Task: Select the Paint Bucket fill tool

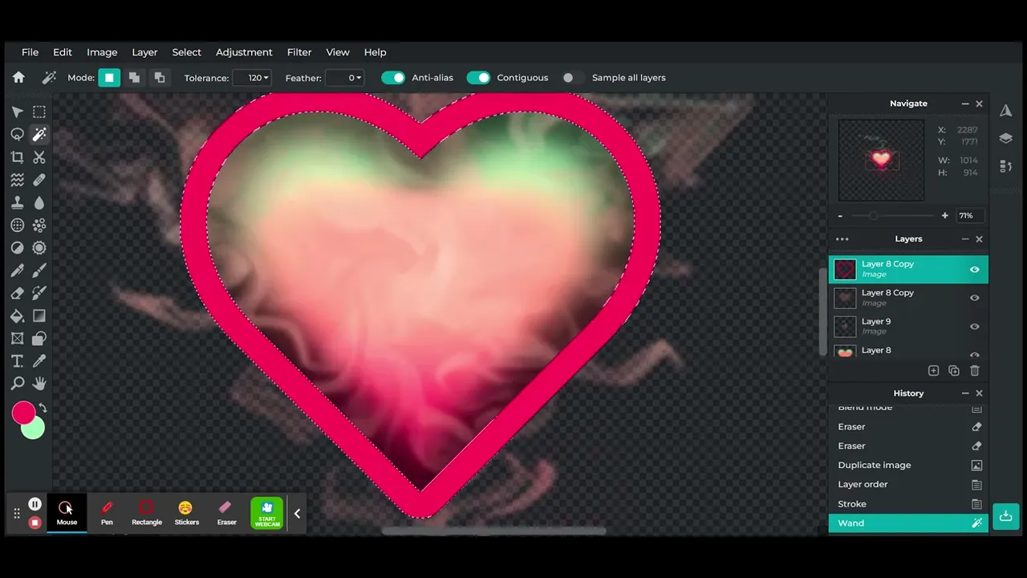Action: tap(17, 316)
